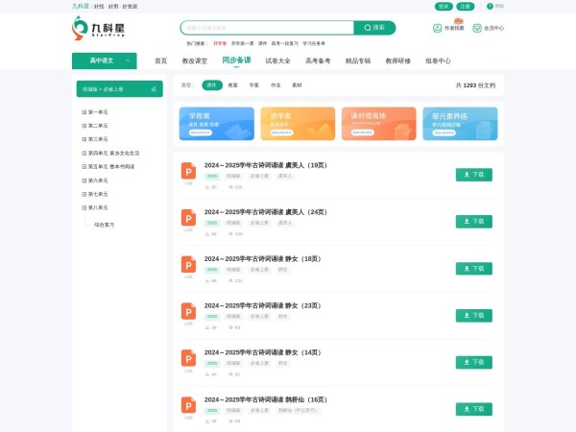Click the switch icon on textbook selector
Screen dimensions: 576x432
point(154,88)
